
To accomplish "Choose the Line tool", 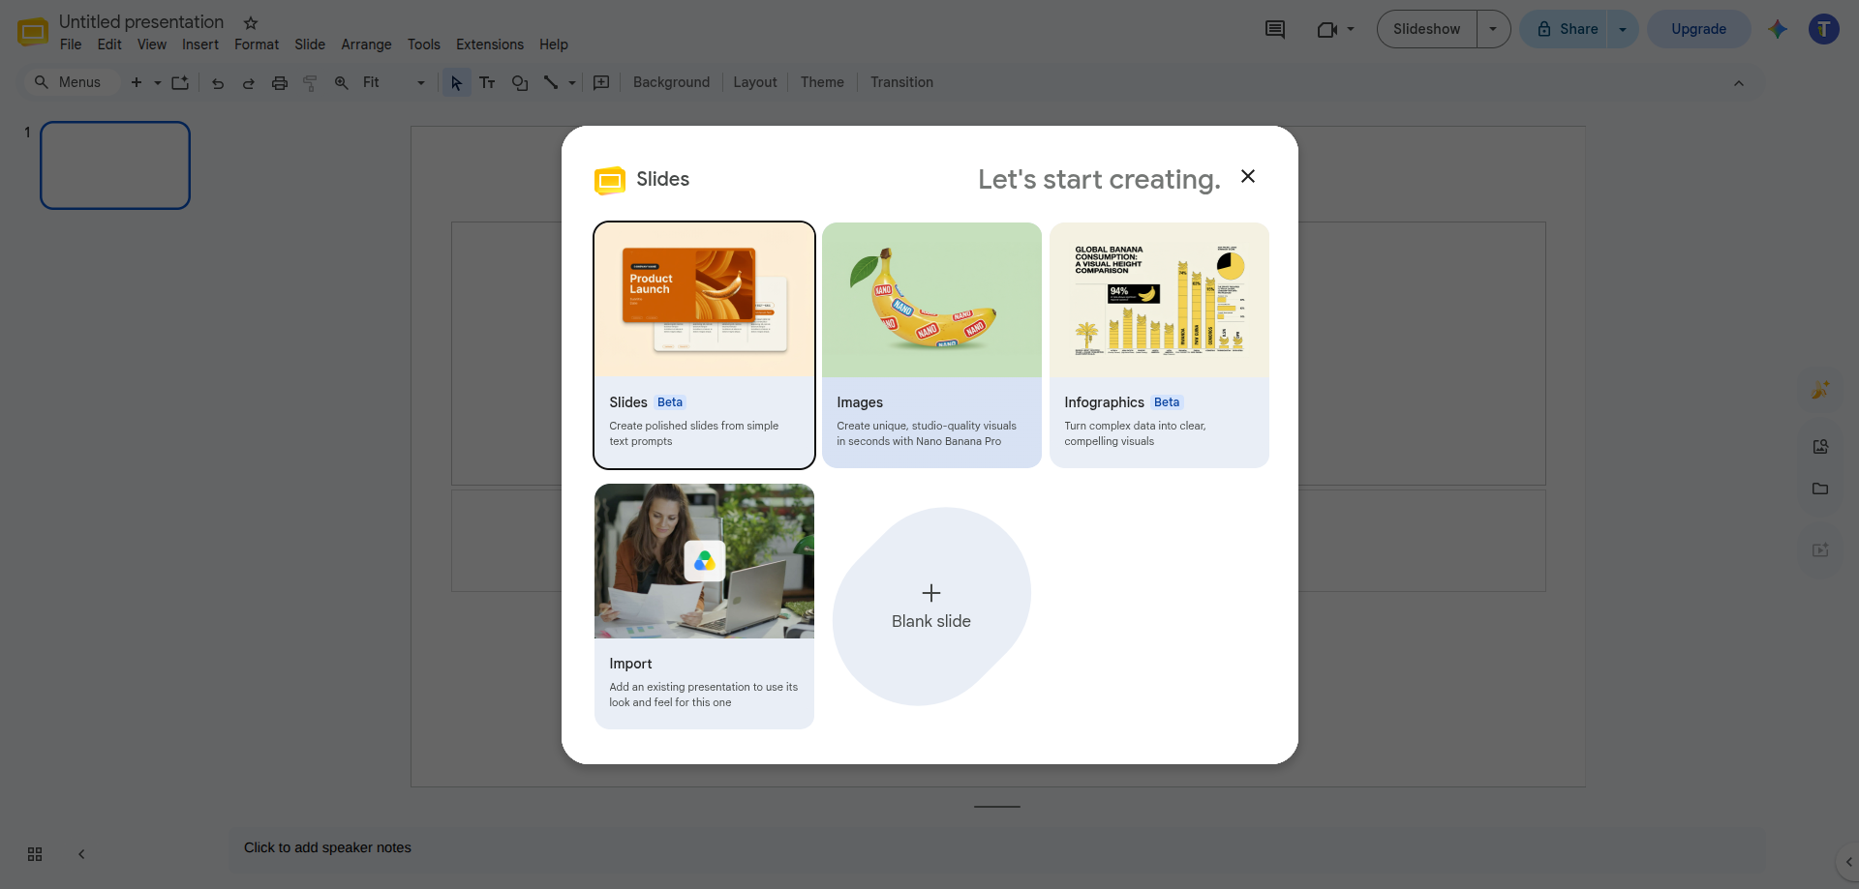I will click(x=551, y=82).
